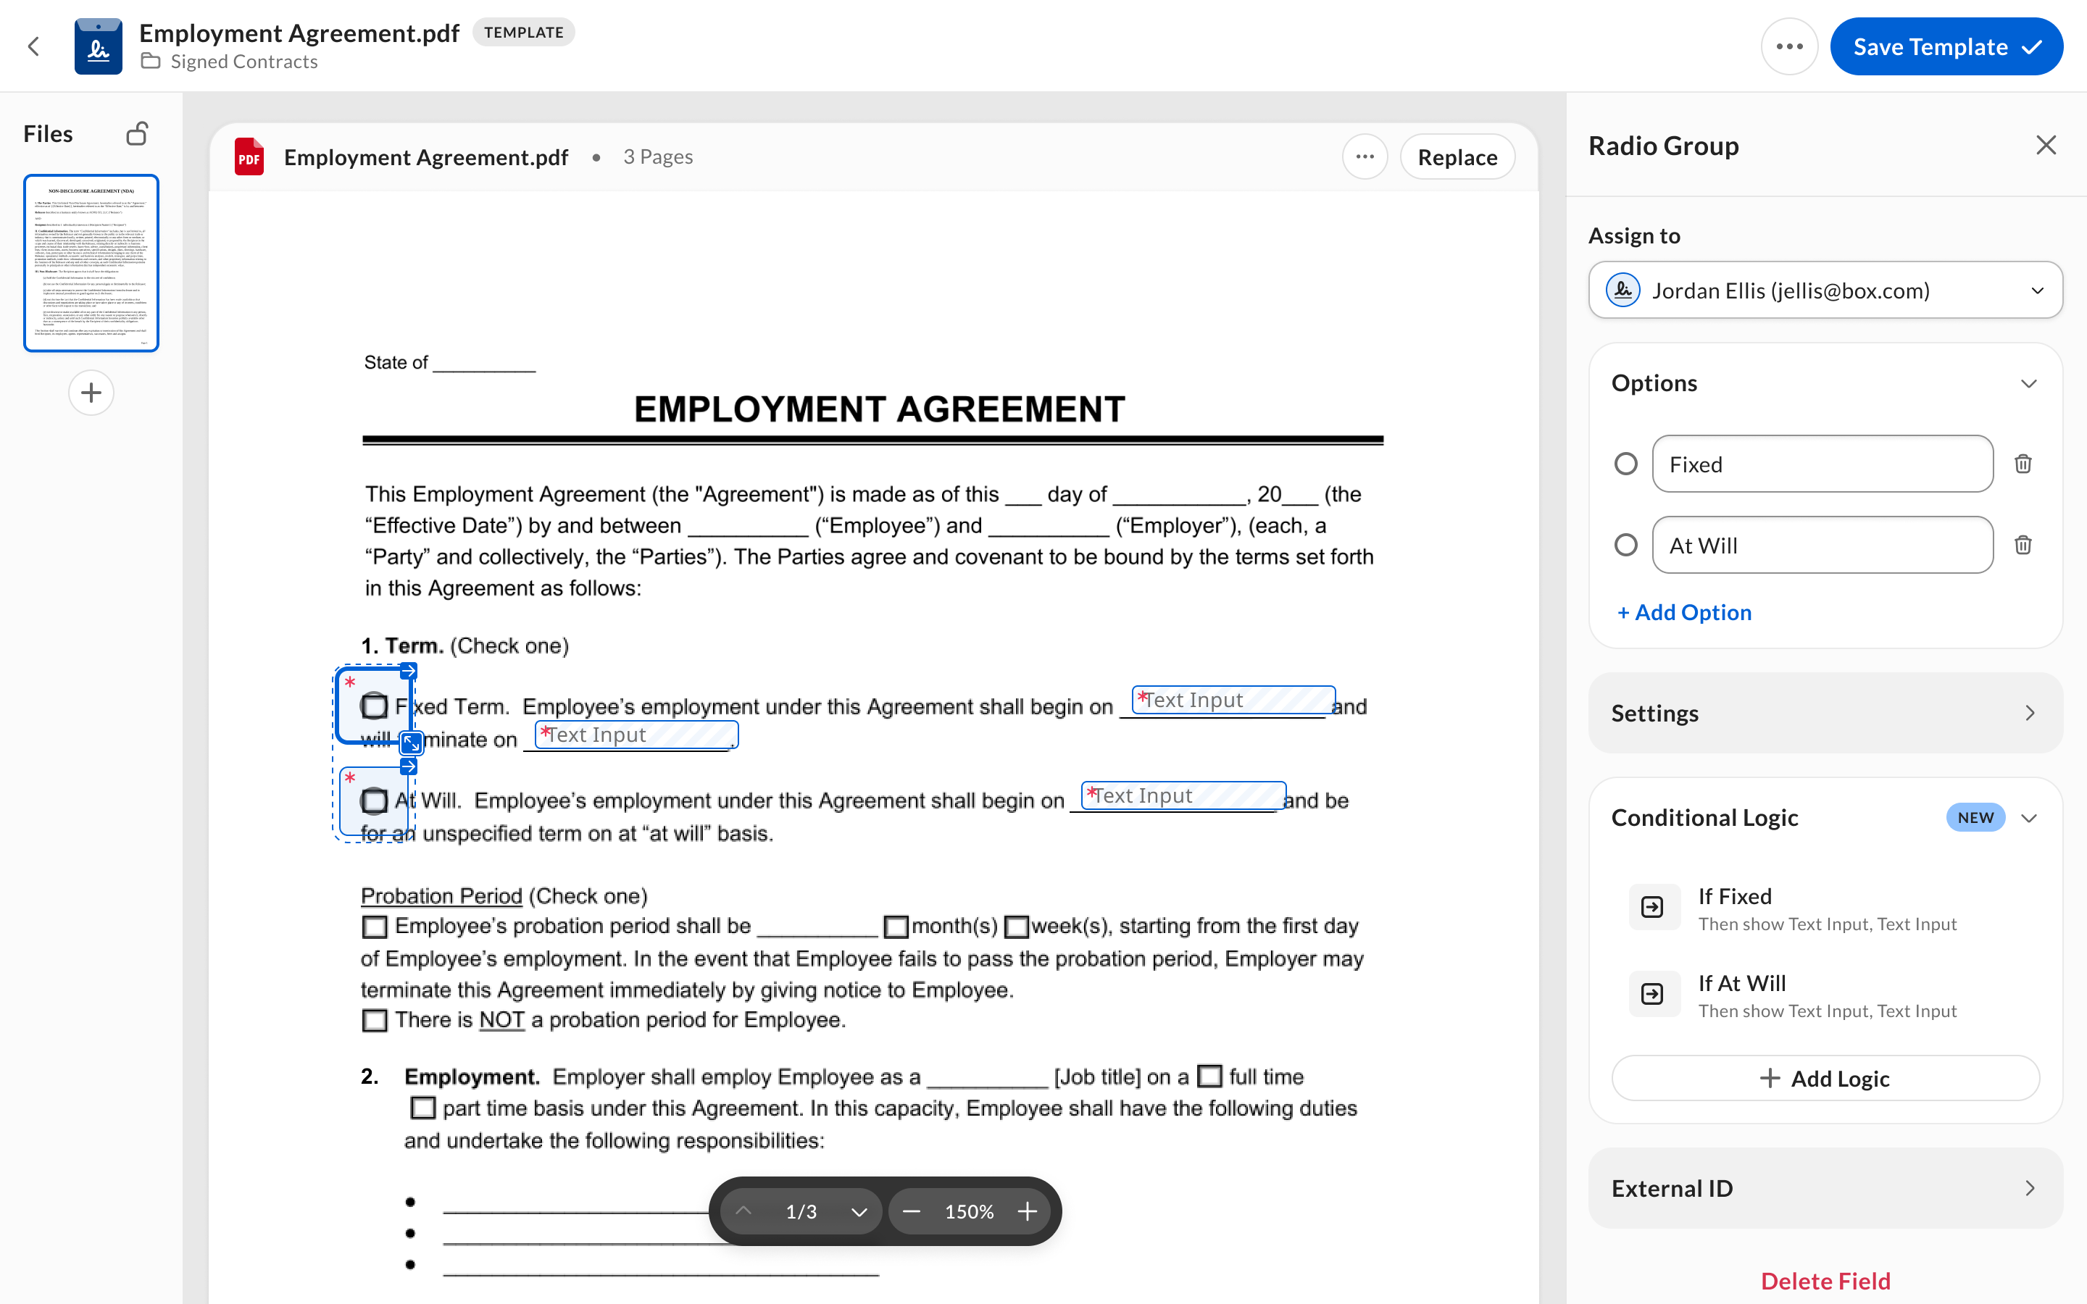Select the Fixed radio option in panel
The width and height of the screenshot is (2087, 1304).
1625,464
